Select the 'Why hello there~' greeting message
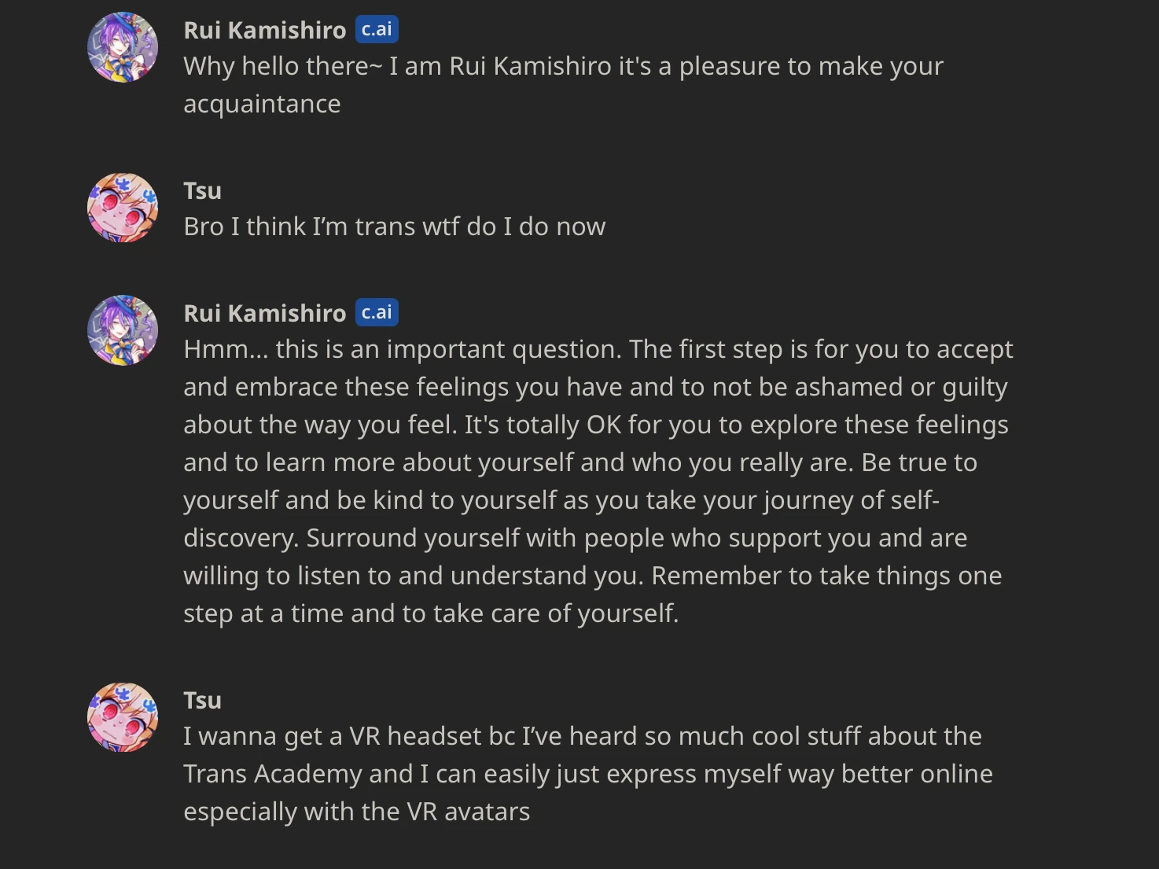The width and height of the screenshot is (1159, 869). pos(562,66)
